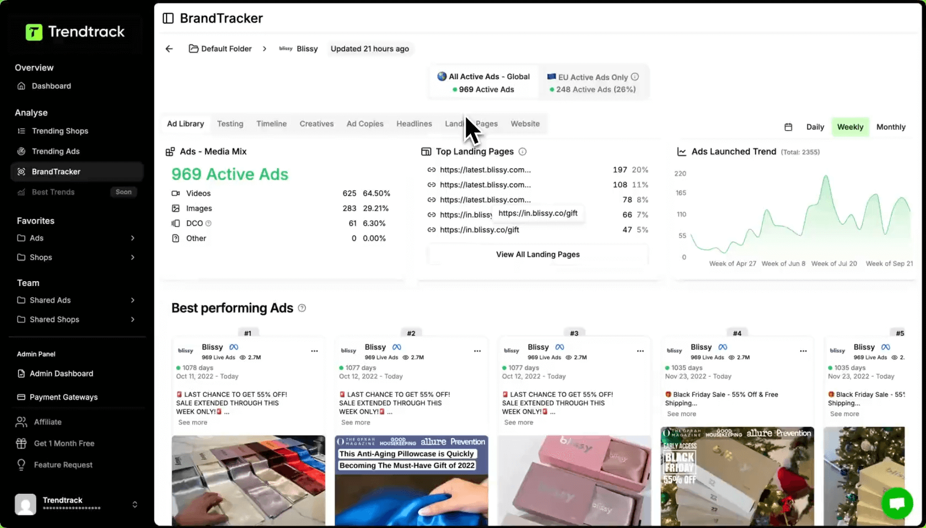The width and height of the screenshot is (926, 528).
Task: Click Meta platform icon on ad #1
Action: [x=234, y=347]
